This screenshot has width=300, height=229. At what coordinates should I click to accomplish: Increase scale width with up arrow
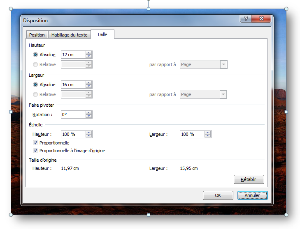coord(207,133)
